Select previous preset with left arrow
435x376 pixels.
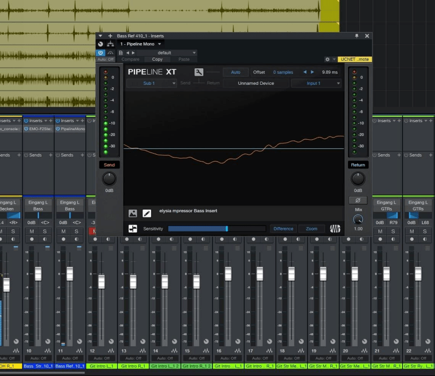click(x=128, y=53)
